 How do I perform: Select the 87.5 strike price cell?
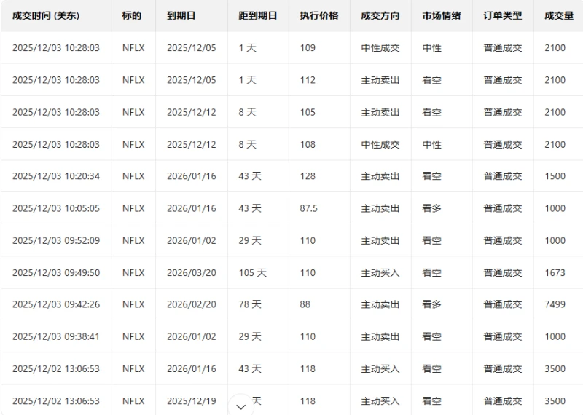tap(308, 208)
